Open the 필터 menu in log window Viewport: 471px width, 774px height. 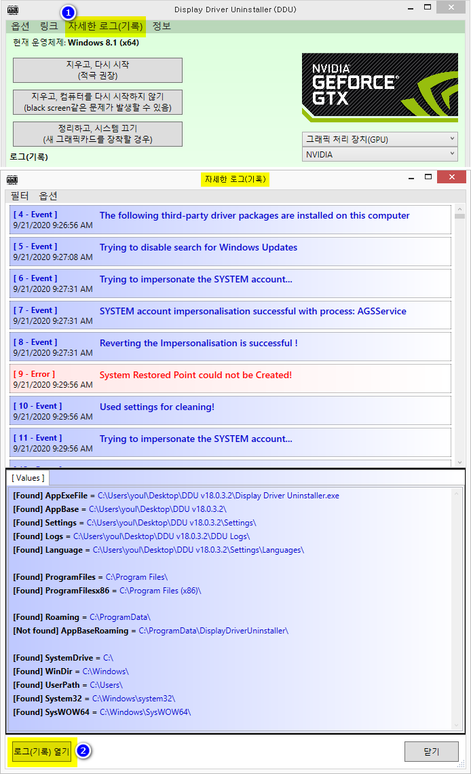pyautogui.click(x=20, y=196)
